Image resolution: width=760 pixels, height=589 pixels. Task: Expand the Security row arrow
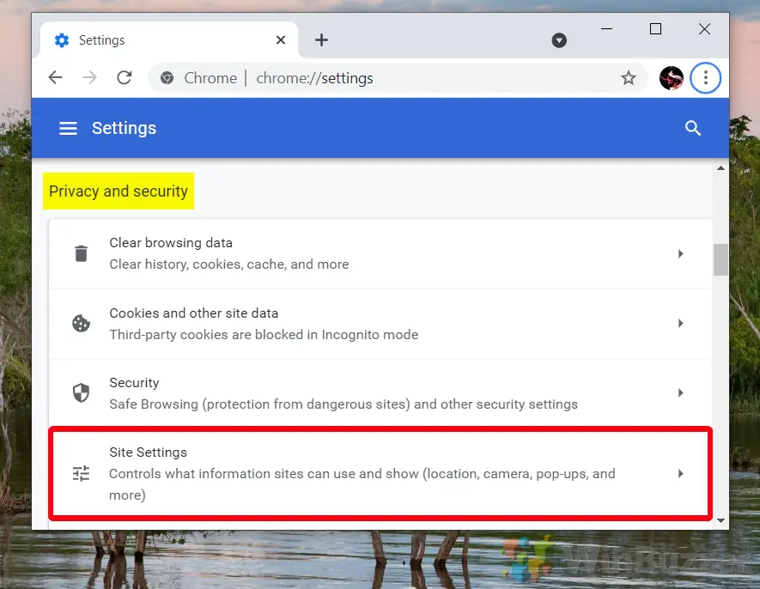(x=680, y=393)
